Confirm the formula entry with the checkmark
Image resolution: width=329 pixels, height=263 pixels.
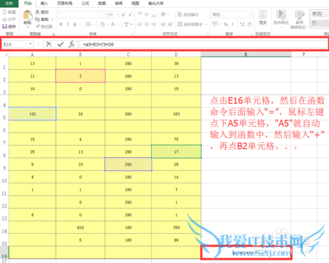[61, 44]
